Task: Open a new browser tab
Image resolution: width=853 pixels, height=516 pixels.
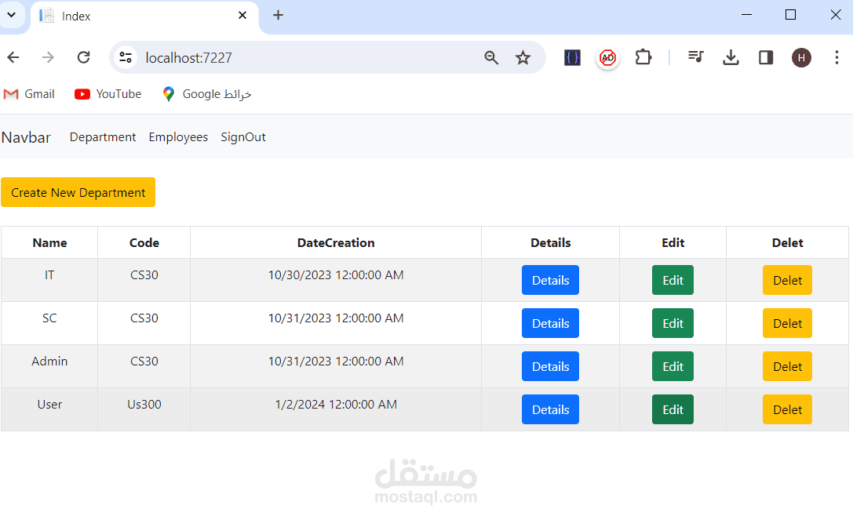Action: click(x=278, y=15)
